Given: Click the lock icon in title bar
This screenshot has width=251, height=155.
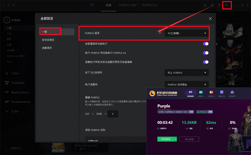Looking at the screenshot, I should (212, 5).
